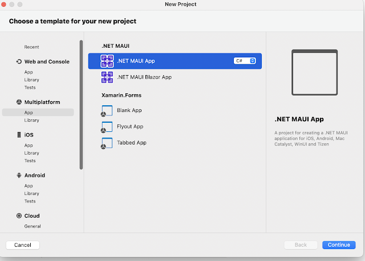Screen dimensions: 365x261
Task: Click the red close window button
Action: tap(3, 4)
